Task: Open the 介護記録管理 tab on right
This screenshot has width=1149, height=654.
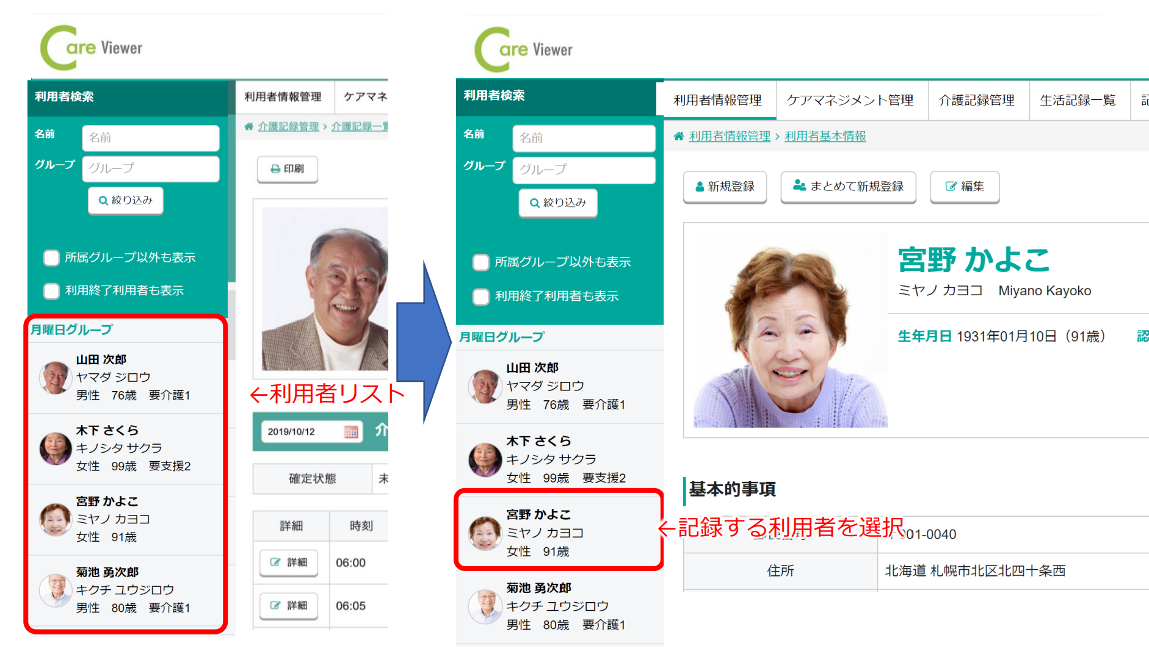Action: 976,100
